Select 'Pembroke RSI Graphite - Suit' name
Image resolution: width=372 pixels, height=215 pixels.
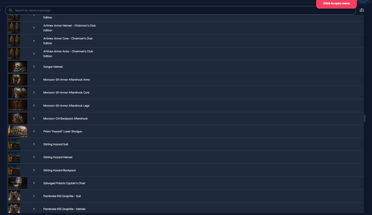tap(62, 196)
